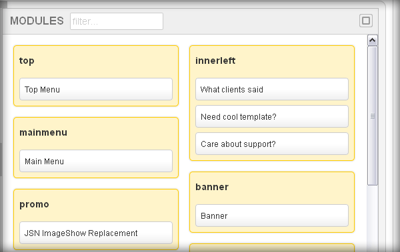Viewport: 400px width, 252px height.
Task: Click the scrollbar up arrow button
Action: pyautogui.click(x=373, y=40)
